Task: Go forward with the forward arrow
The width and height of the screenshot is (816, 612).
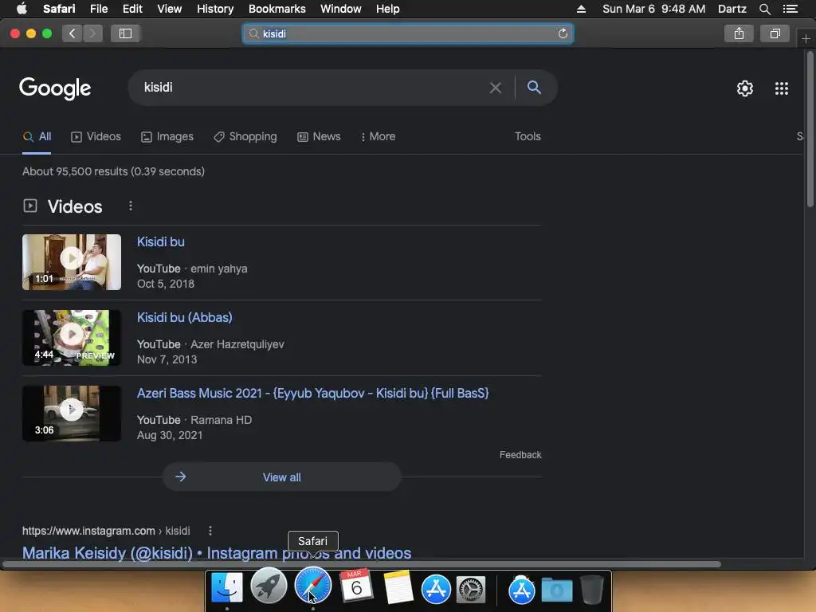Action: point(92,33)
